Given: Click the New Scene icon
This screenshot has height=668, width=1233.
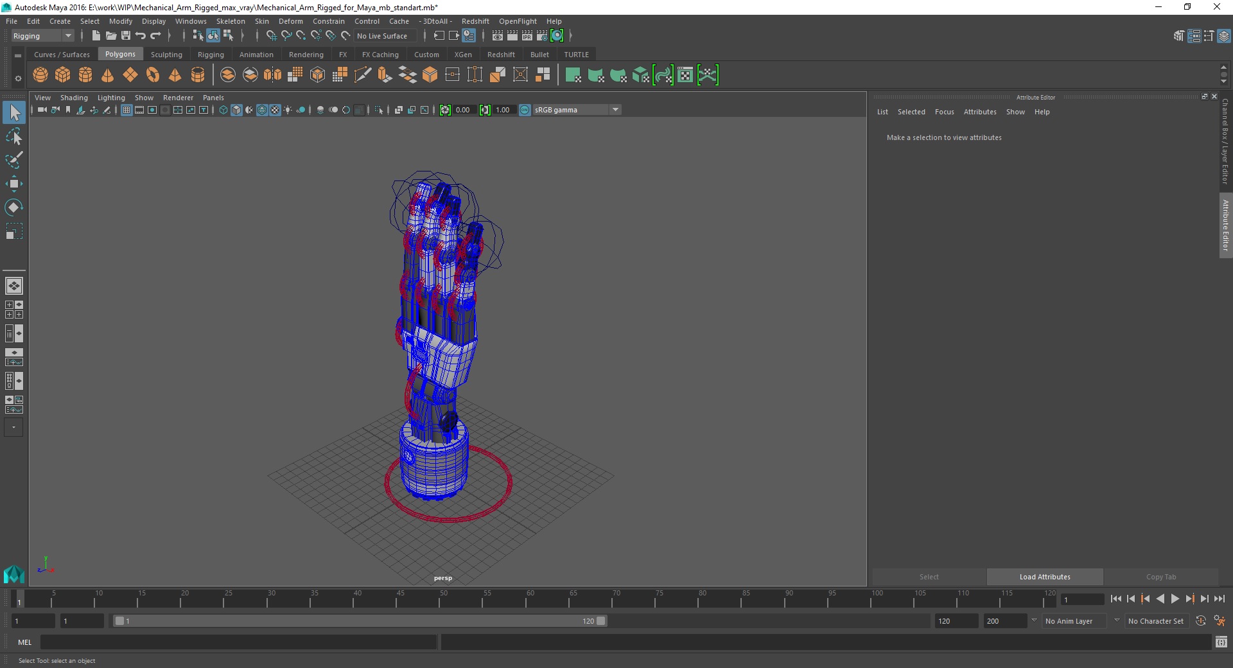Looking at the screenshot, I should 96,36.
